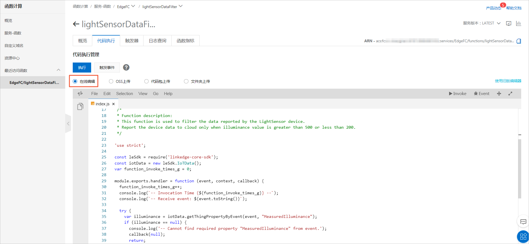Click the move cross-arrows icon

point(499,94)
